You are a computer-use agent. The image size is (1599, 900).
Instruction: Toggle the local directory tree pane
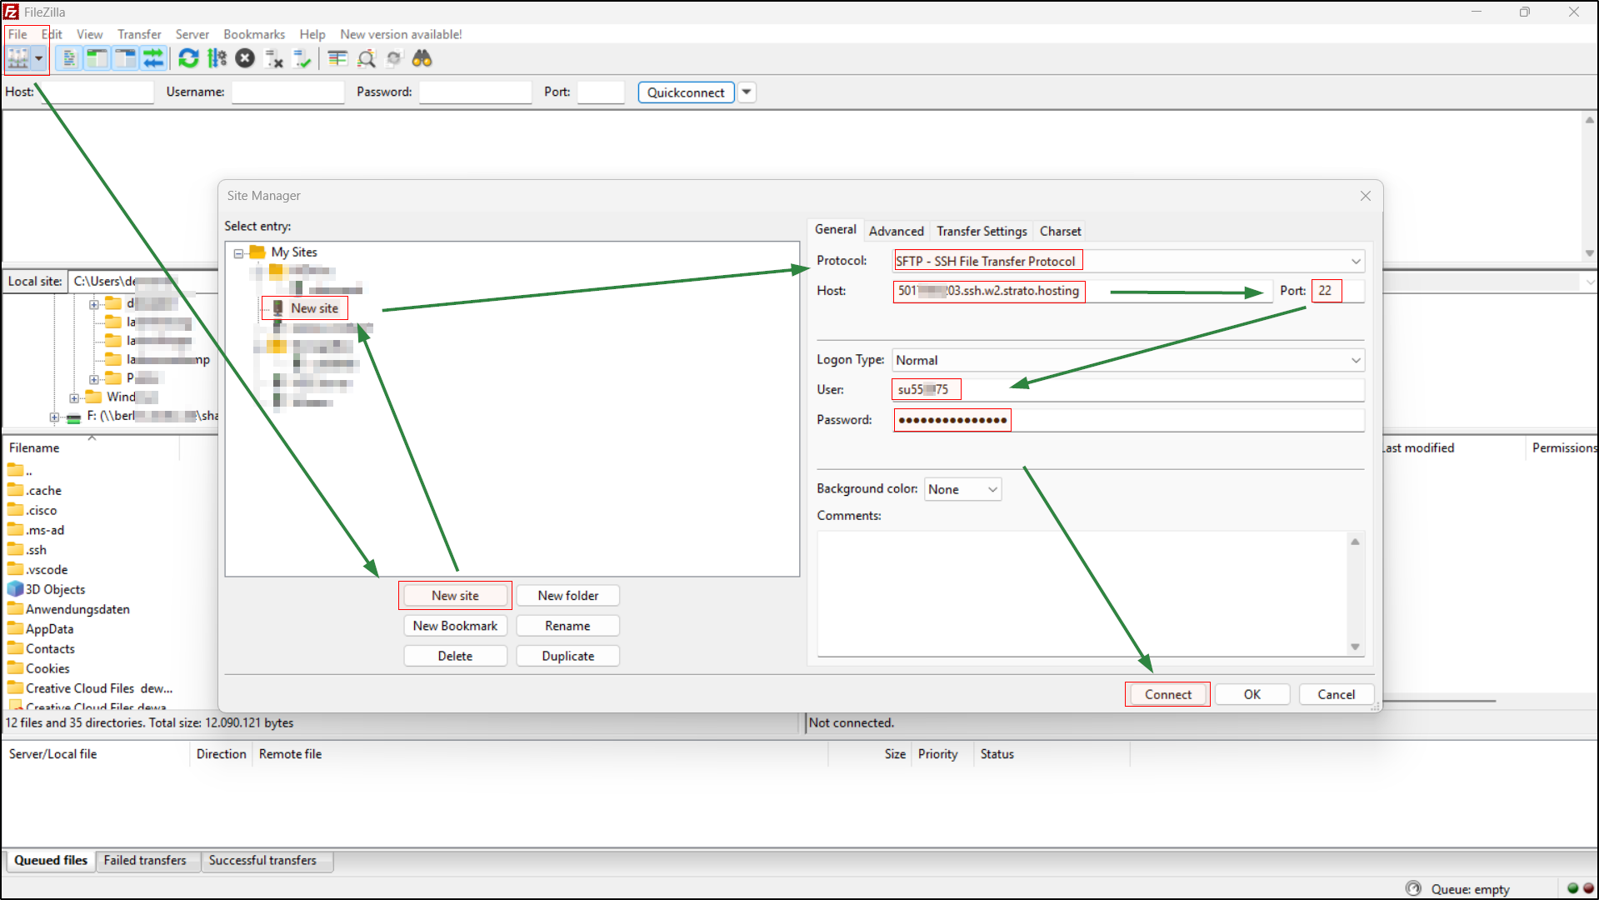(x=97, y=58)
